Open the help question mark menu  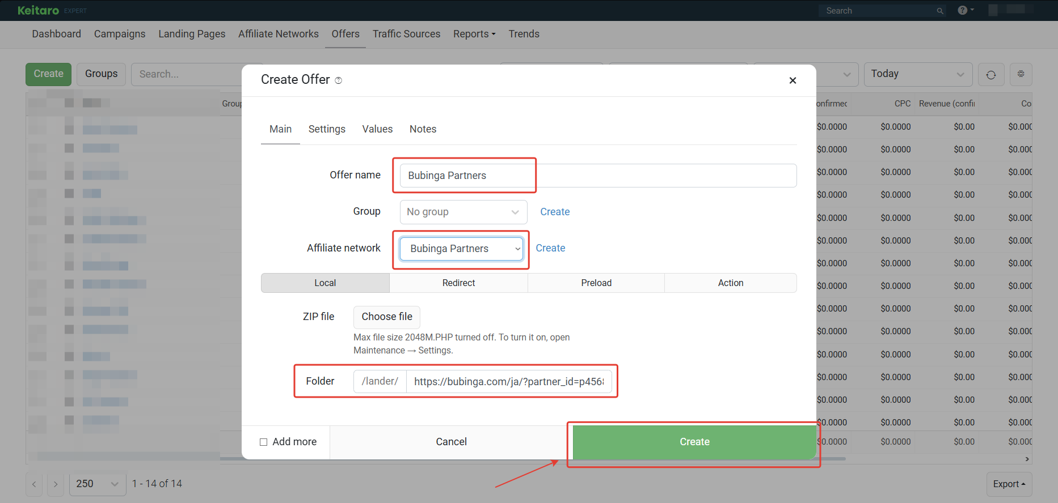(966, 10)
